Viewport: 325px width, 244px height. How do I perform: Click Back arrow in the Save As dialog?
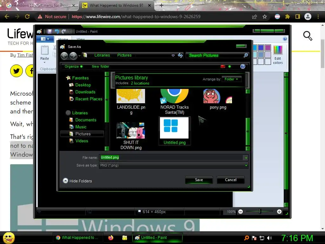pos(64,55)
